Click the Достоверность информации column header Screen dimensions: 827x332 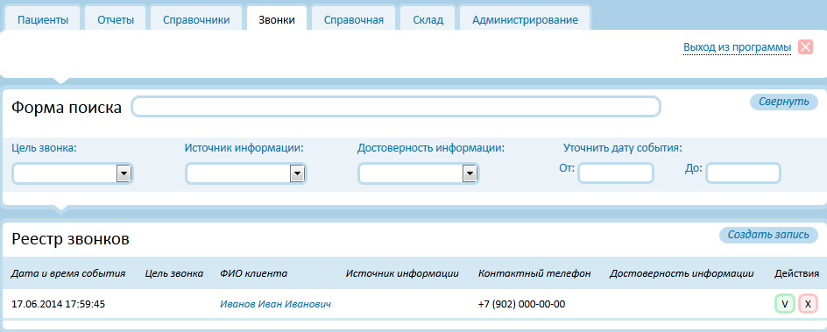point(682,273)
